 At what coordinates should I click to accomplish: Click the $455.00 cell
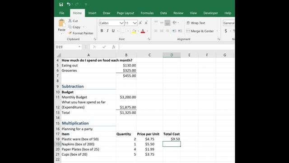point(126,76)
